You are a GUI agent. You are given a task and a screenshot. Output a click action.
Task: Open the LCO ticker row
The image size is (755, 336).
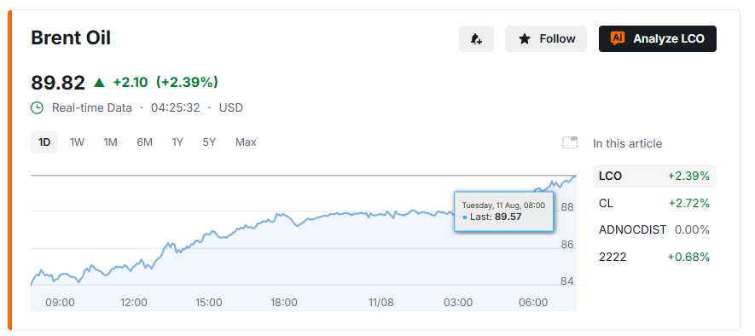tap(654, 177)
